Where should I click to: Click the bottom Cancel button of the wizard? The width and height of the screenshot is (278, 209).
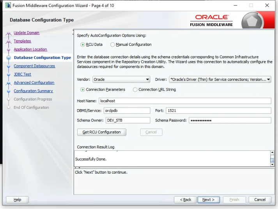[260, 200]
